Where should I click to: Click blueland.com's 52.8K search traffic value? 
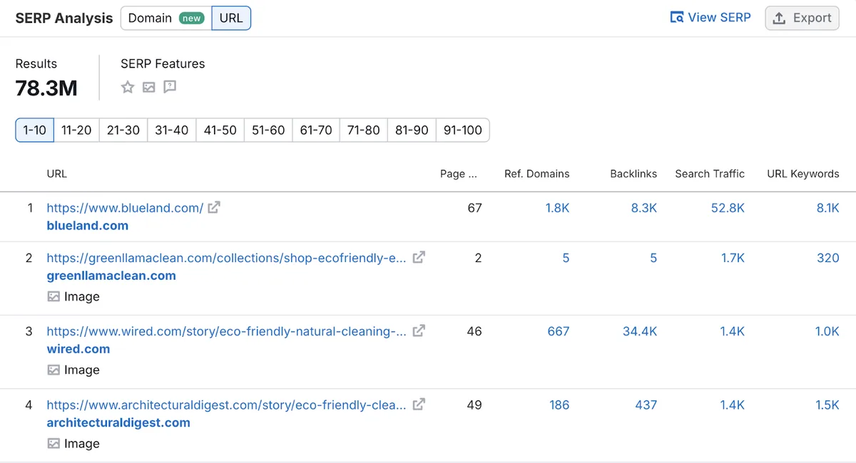[x=728, y=208]
